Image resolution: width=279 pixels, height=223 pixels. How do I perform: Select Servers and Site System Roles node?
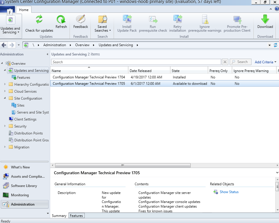tap(30, 112)
